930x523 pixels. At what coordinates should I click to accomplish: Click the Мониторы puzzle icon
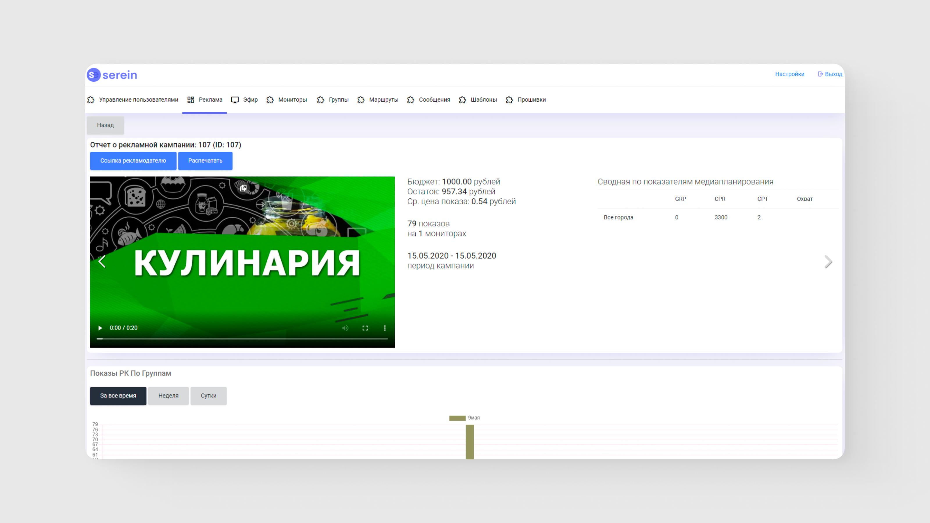click(270, 100)
